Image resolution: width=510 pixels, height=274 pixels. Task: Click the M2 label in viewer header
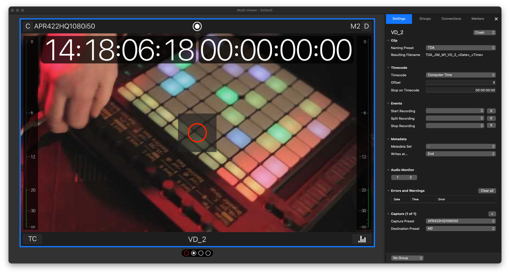pyautogui.click(x=355, y=26)
